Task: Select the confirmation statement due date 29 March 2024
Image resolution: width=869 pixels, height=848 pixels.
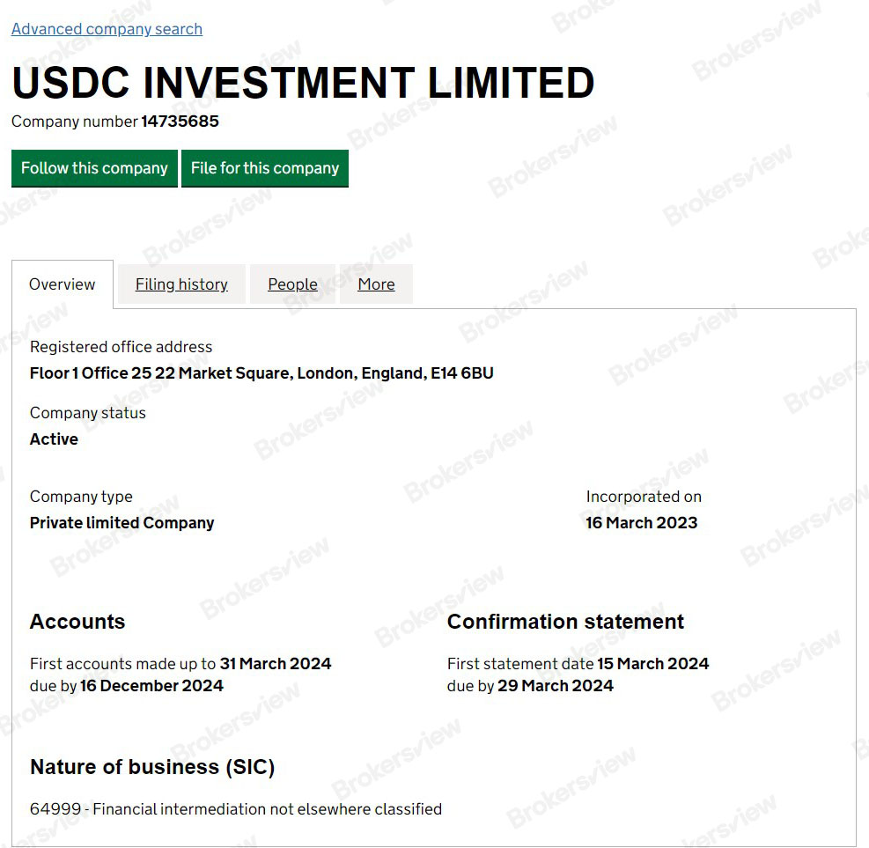Action: click(555, 685)
